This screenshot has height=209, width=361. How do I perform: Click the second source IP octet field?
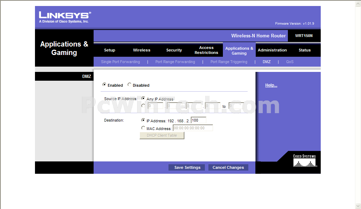(175, 106)
